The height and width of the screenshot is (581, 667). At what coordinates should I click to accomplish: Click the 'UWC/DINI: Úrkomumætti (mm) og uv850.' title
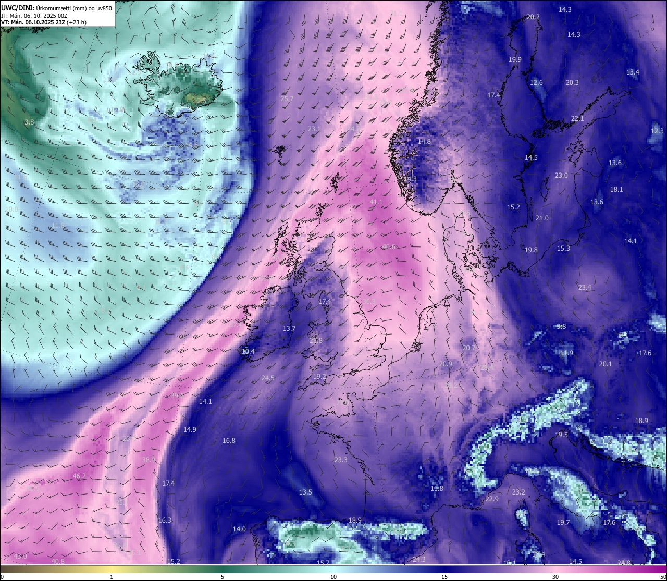[x=57, y=8]
